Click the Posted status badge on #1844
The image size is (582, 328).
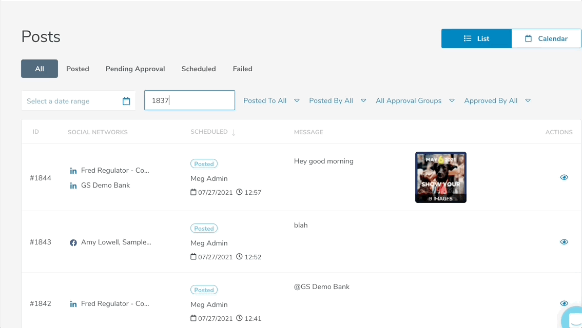click(x=204, y=164)
